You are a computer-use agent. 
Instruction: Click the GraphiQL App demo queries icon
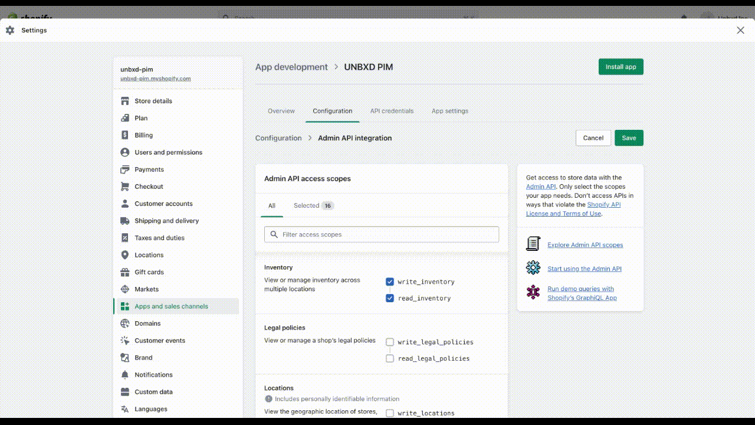533,292
